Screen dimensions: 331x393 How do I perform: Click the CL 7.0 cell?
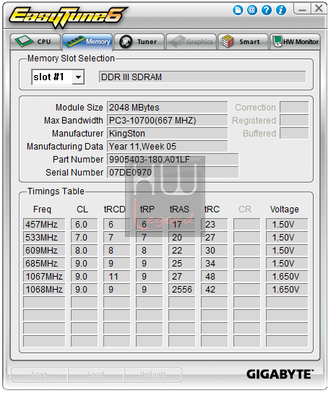pyautogui.click(x=84, y=238)
